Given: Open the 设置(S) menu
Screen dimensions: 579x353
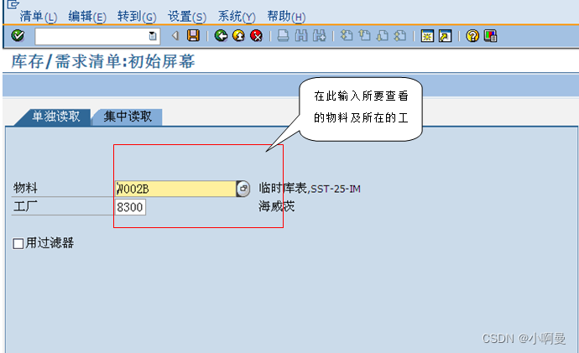Looking at the screenshot, I should click(x=187, y=17).
